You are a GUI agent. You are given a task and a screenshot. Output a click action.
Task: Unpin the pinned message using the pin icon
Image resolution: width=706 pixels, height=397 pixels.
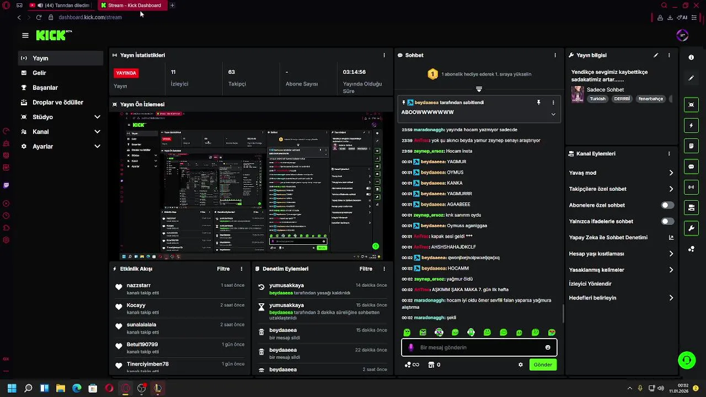[x=539, y=103]
